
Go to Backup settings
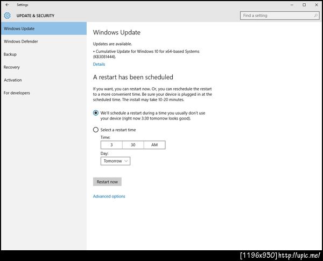(44, 54)
